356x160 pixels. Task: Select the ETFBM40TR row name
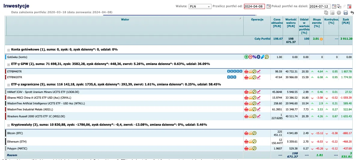(x=14, y=71)
